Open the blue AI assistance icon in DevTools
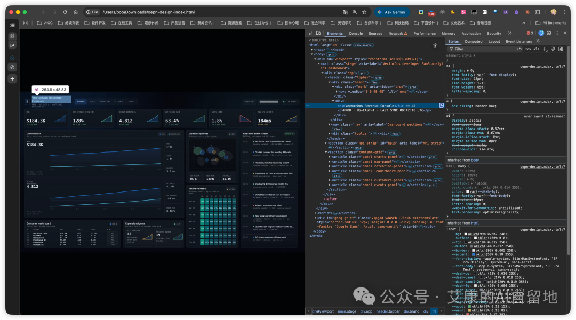Image resolution: width=576 pixels, height=320 pixels. tap(541, 33)
